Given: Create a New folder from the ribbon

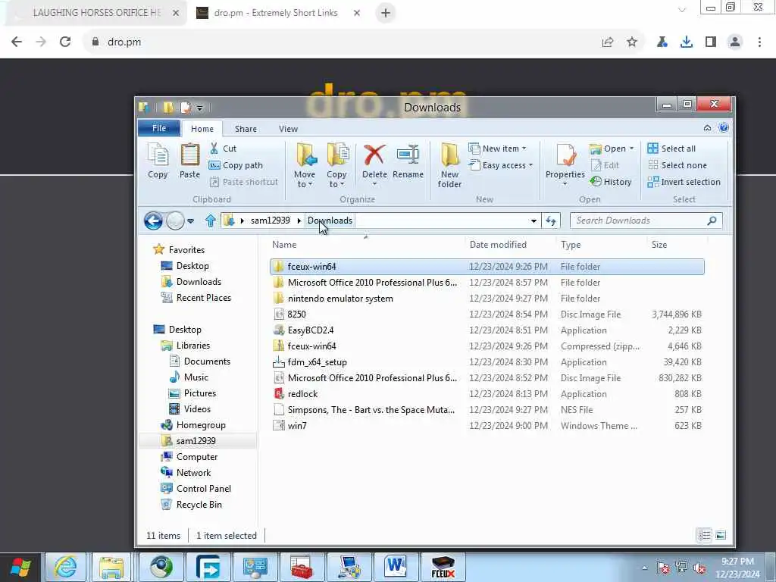Looking at the screenshot, I should (x=449, y=165).
